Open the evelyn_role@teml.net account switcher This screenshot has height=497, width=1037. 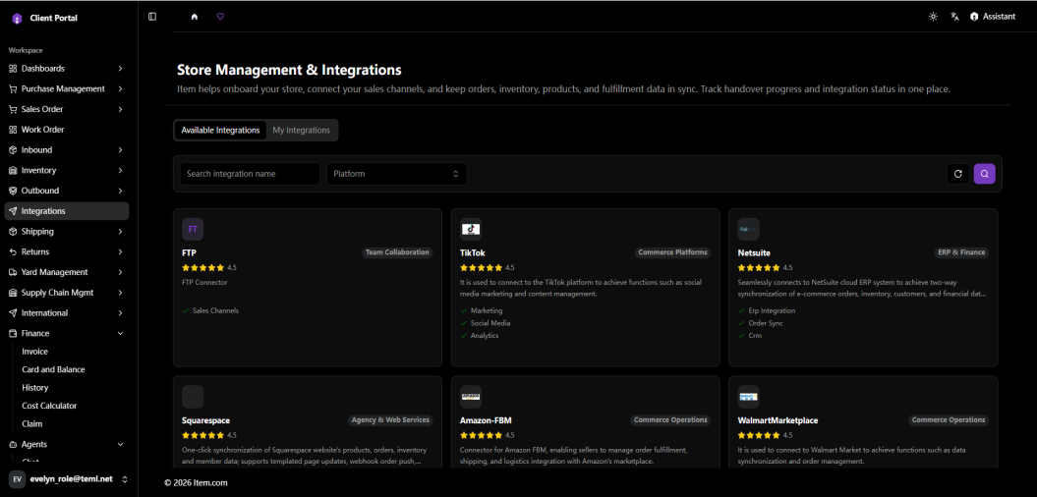coord(69,479)
